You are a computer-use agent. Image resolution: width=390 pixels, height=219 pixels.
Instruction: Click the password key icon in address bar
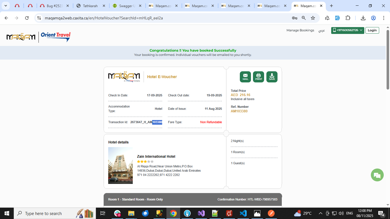(295, 18)
